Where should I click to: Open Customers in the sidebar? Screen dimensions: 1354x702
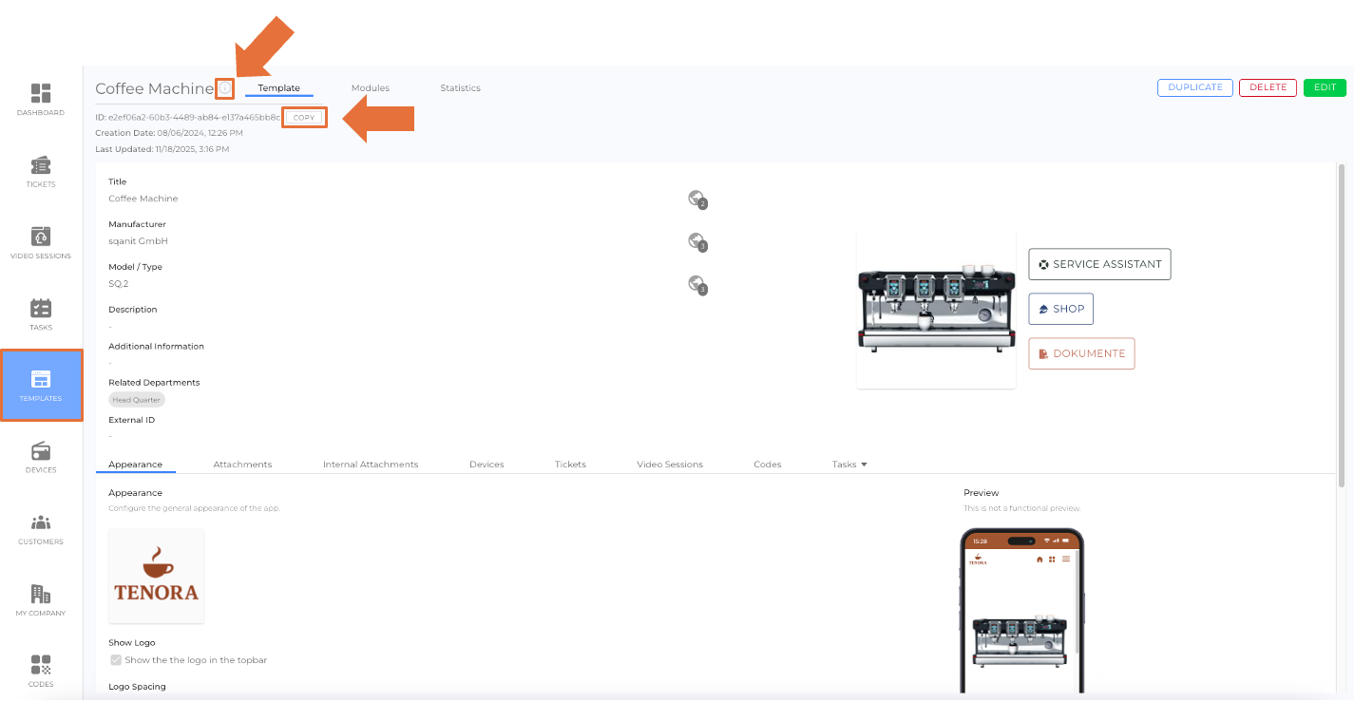(41, 528)
